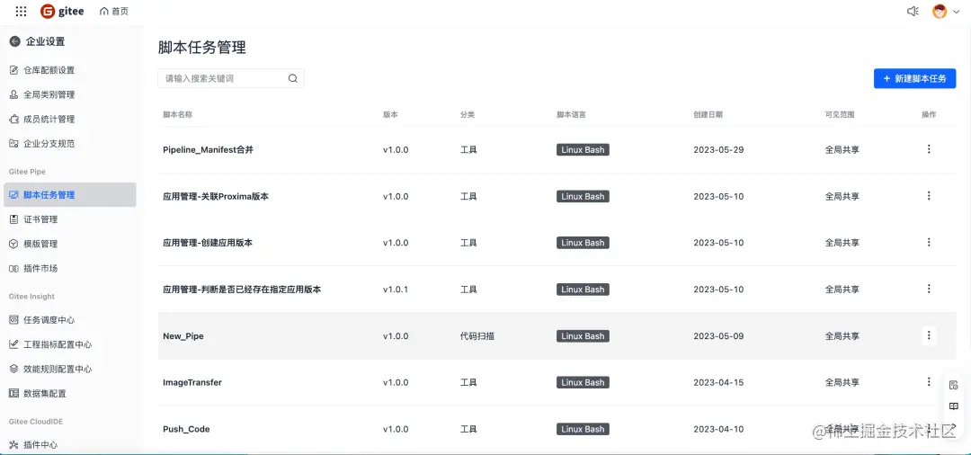
Task: Open script 应用管理-创建应用版本
Action: coord(208,243)
